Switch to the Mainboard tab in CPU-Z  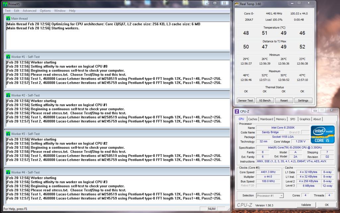tap(267, 119)
